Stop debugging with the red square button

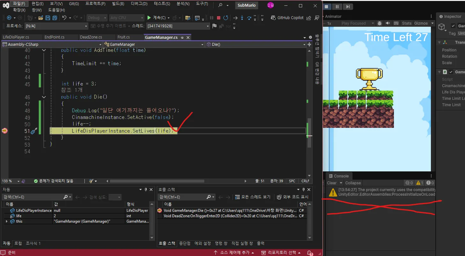click(219, 18)
